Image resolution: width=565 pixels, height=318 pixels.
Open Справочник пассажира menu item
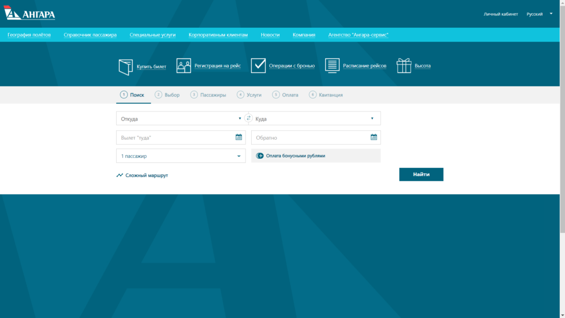click(90, 35)
